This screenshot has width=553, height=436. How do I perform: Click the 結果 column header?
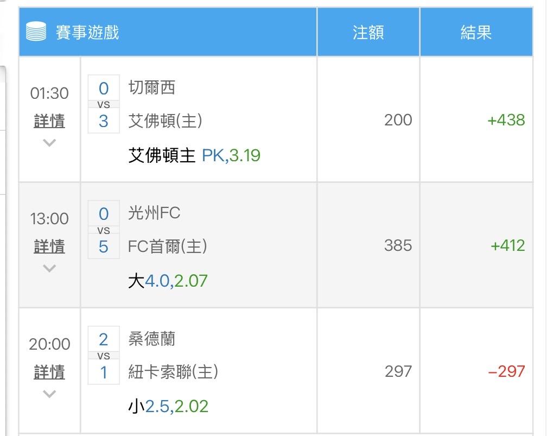(476, 33)
